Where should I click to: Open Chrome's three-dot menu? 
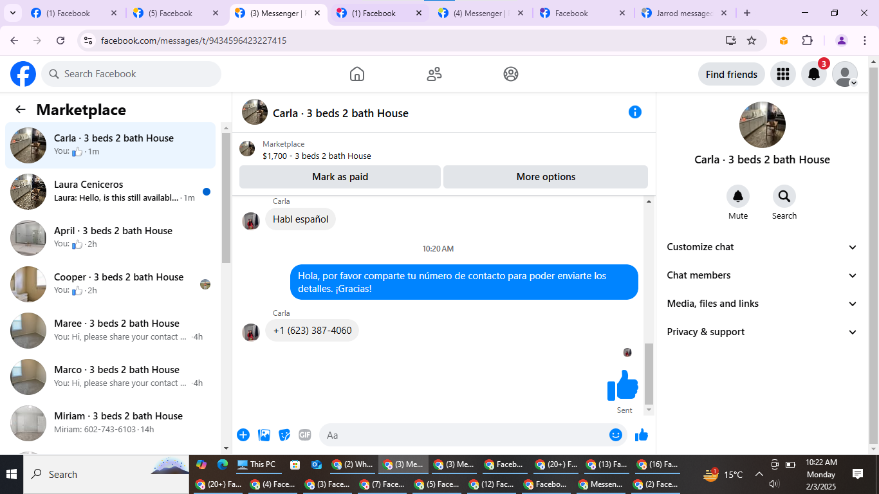click(x=864, y=41)
